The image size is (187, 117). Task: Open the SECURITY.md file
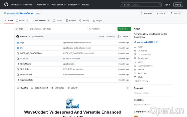(x=26, y=69)
